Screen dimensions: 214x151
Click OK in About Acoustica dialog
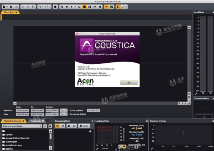129,83
